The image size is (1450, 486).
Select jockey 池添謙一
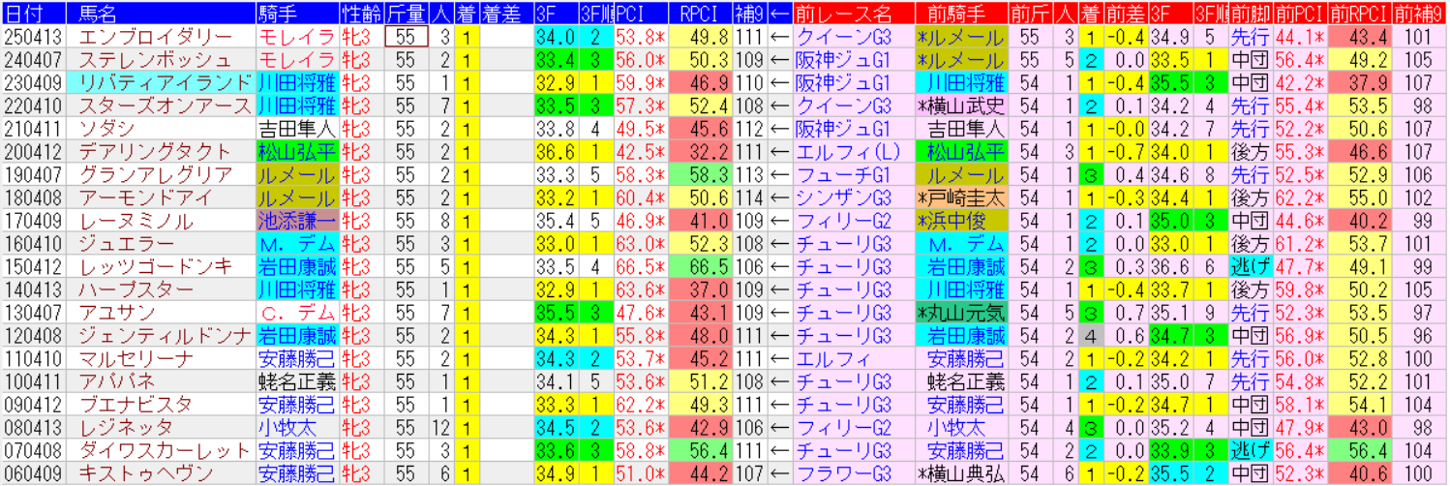point(297,222)
